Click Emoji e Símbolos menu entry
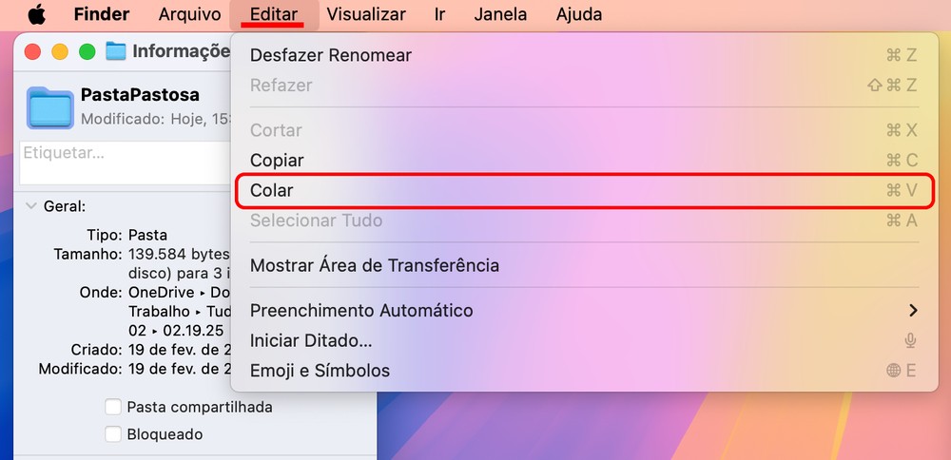The width and height of the screenshot is (951, 460). click(x=320, y=371)
